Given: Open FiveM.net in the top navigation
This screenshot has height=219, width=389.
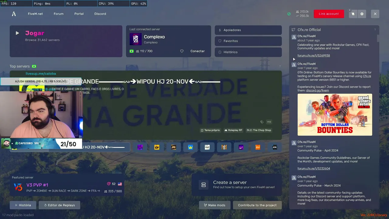Looking at the screenshot, I should pyautogui.click(x=35, y=14).
